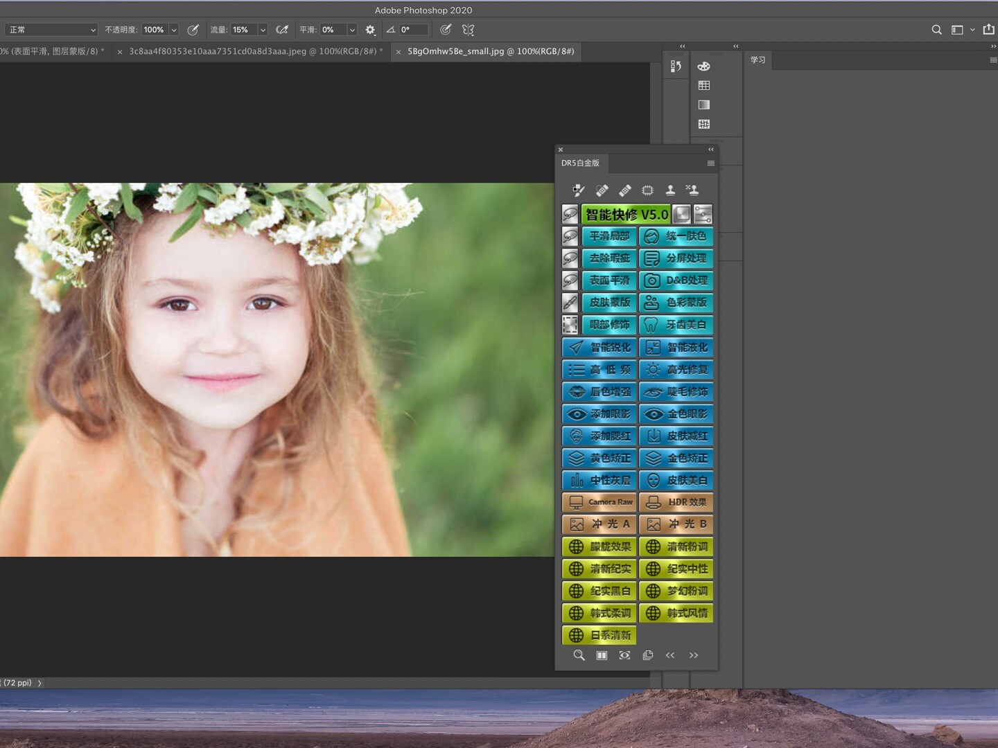
Task: Run 智能快修 V5.0 smart retouch
Action: pos(626,214)
